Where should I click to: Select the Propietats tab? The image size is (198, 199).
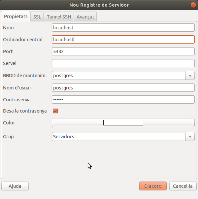click(16, 17)
